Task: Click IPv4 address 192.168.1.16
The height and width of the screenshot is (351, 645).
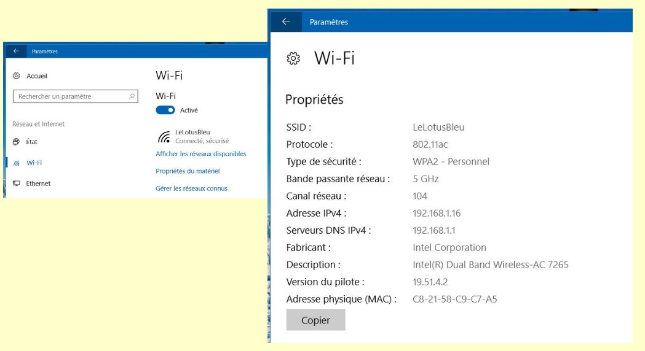Action: [x=437, y=214]
